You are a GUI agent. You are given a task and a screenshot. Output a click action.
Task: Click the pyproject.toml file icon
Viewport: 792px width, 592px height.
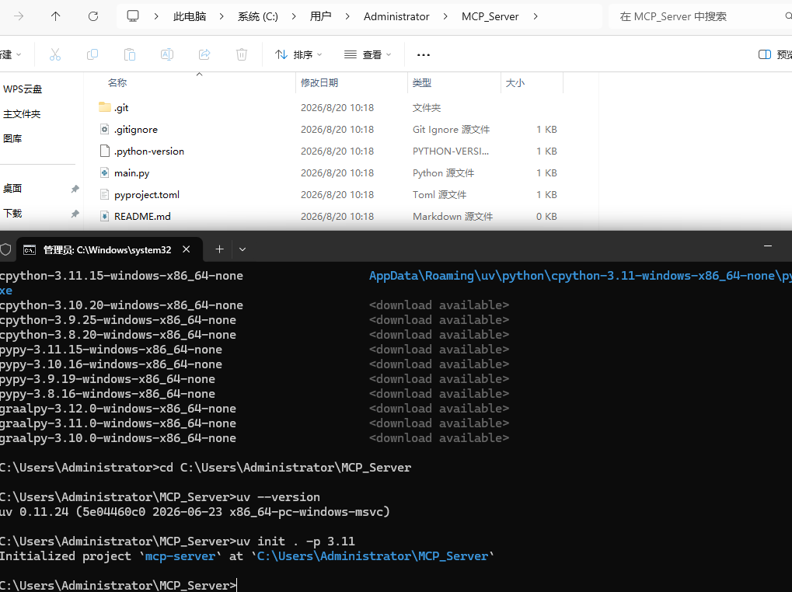tap(105, 194)
